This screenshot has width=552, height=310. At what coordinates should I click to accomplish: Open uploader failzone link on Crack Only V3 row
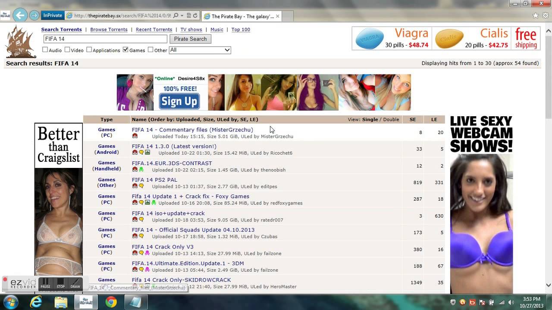click(272, 254)
